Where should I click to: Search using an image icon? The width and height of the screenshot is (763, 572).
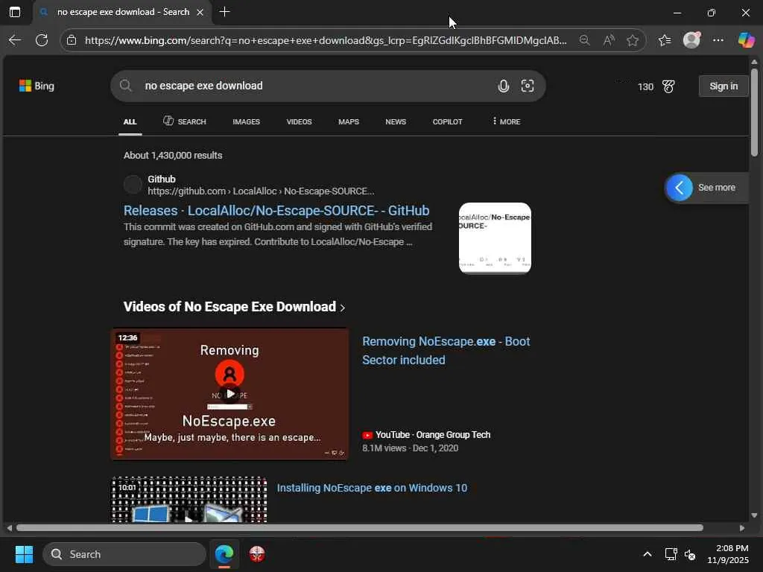528,86
